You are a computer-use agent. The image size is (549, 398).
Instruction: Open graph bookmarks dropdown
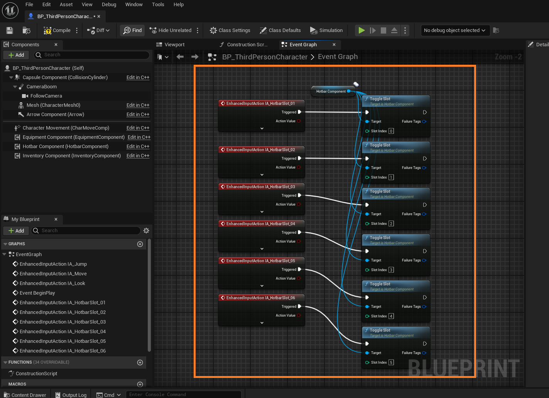point(163,57)
